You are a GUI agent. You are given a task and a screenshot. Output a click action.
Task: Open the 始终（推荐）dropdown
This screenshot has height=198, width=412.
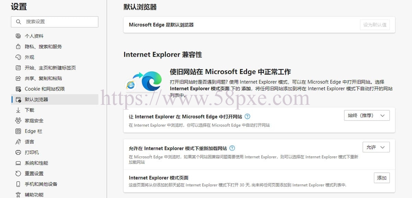[367, 115]
